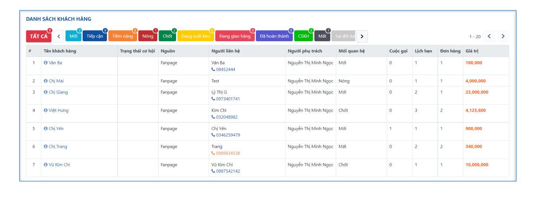Screen dimensions: 542x212
Task: Open phone number 0346259479 link
Action: 228,135
